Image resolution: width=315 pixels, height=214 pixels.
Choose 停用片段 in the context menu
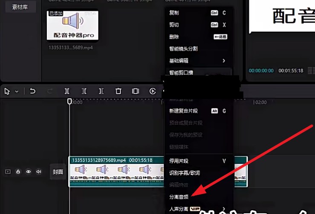pos(198,161)
